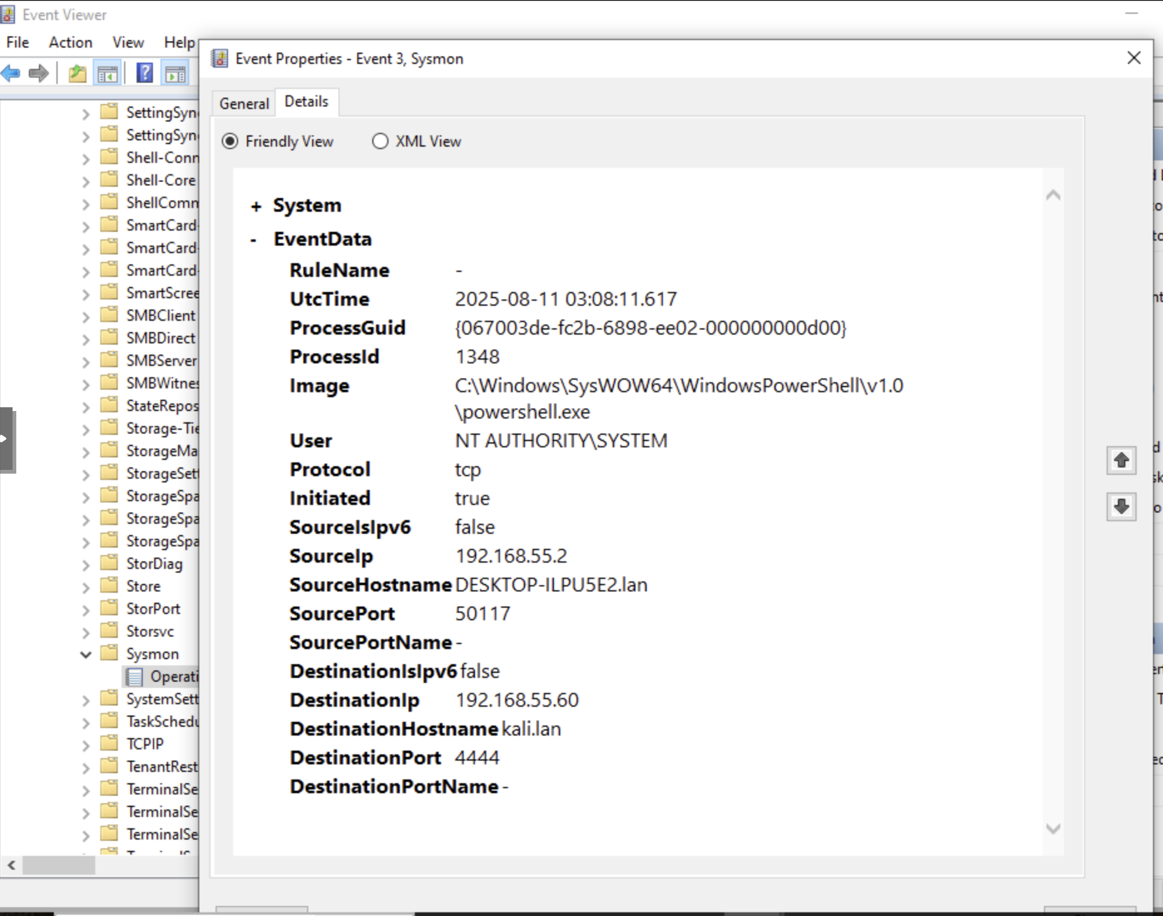Screen dimensions: 1163x916
Task: Click the SourcePort value 50117
Action: [482, 613]
